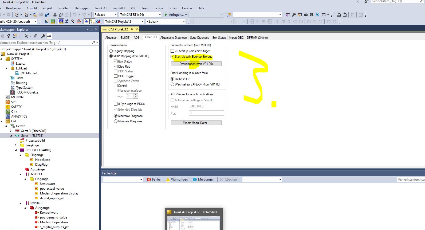Expand the Gerät 3 (EtherCAT) tree node
Viewport: 425px width, 230px height.
(x=11, y=131)
